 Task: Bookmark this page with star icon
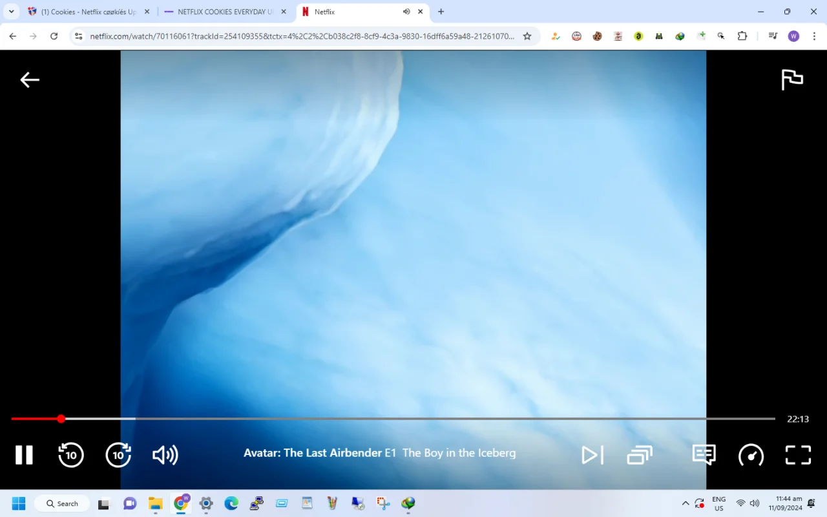[x=527, y=36]
